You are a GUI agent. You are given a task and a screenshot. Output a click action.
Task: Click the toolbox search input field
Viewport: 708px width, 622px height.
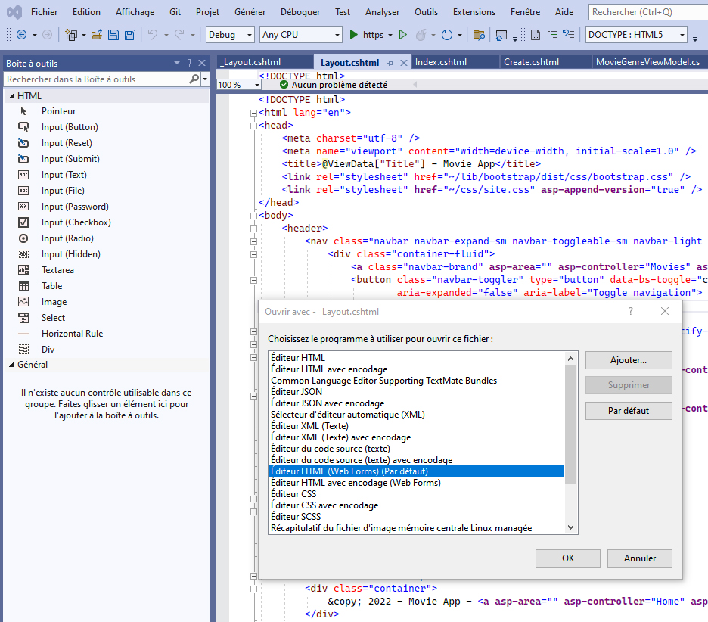[x=97, y=79]
